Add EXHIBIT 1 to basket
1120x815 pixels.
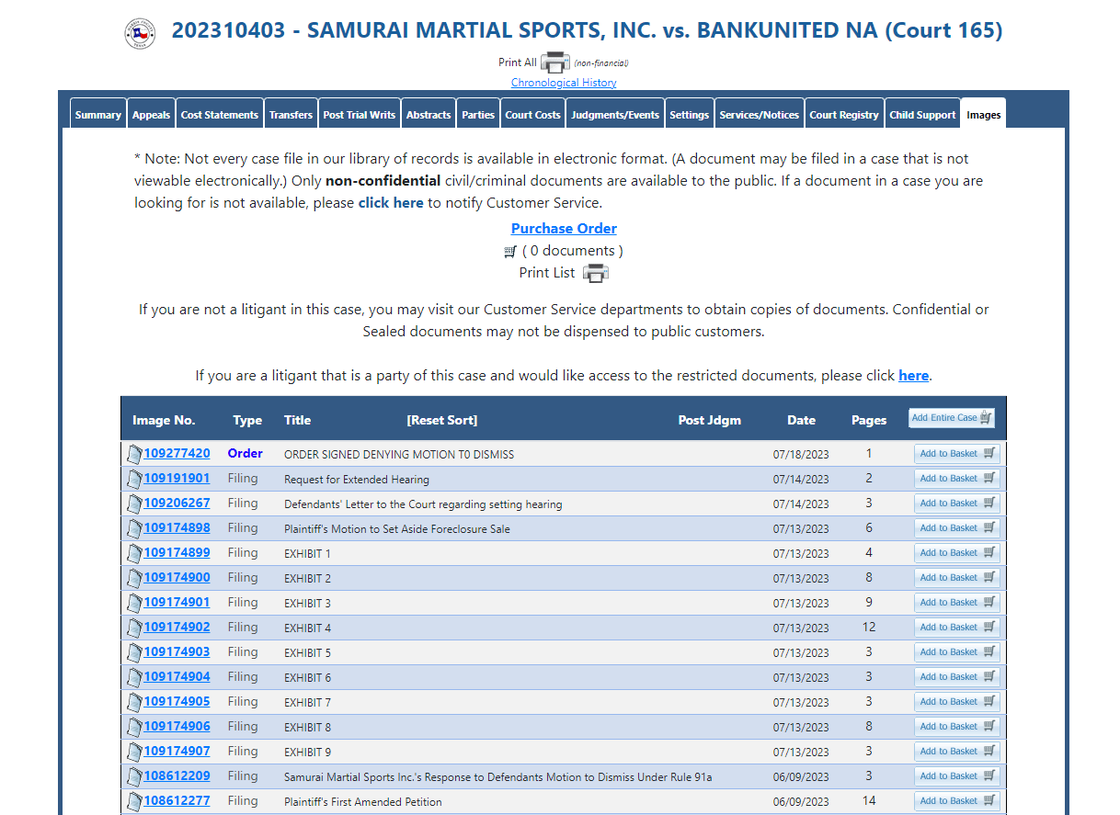(957, 553)
